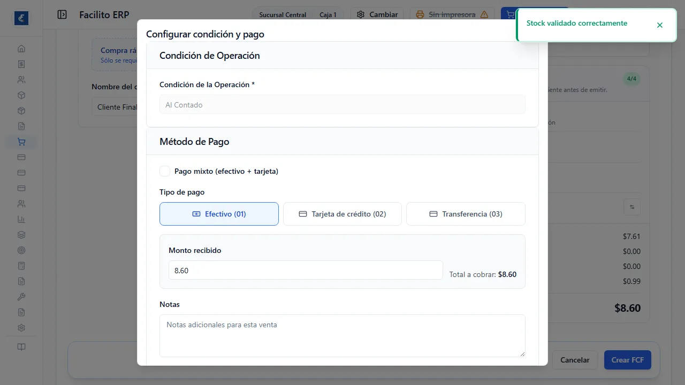Enable the Pago mixto checkbox

(165, 171)
